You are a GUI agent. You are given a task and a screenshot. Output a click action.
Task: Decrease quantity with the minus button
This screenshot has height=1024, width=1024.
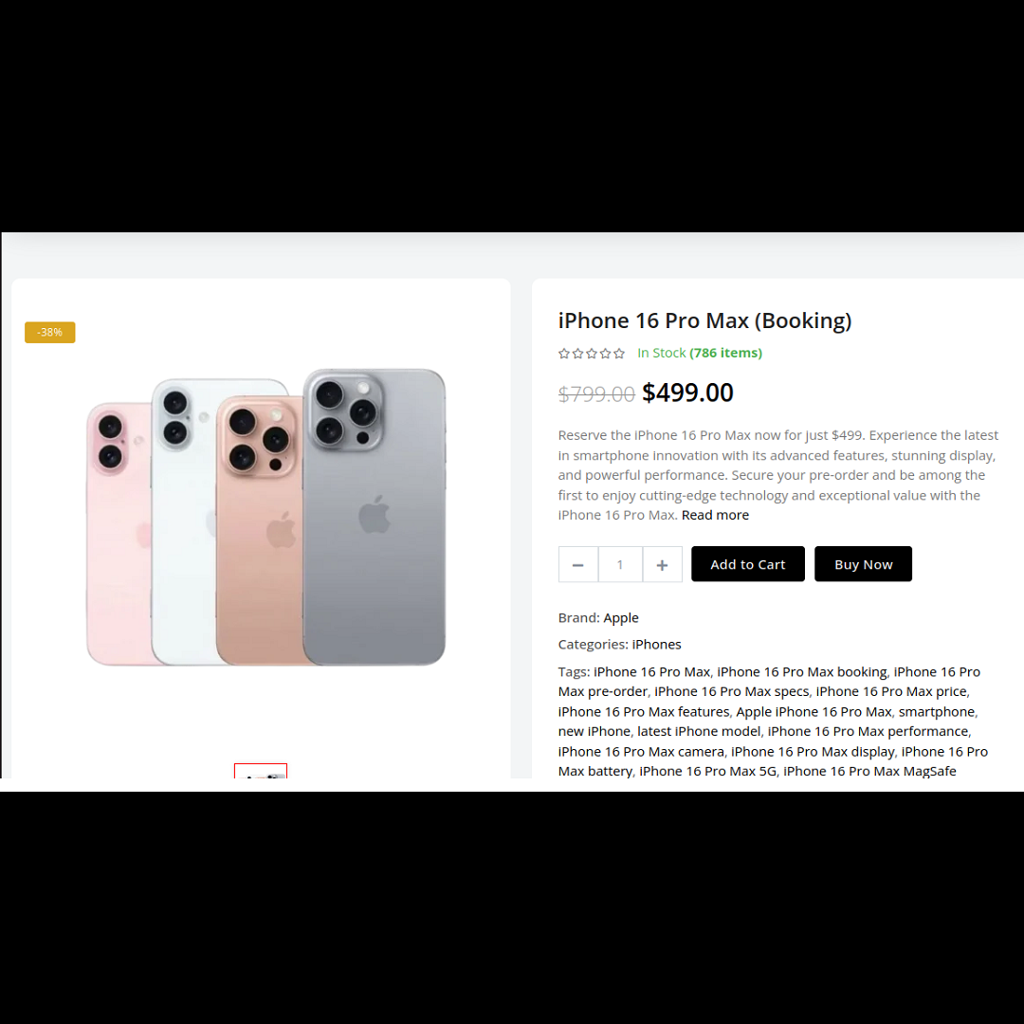(578, 564)
